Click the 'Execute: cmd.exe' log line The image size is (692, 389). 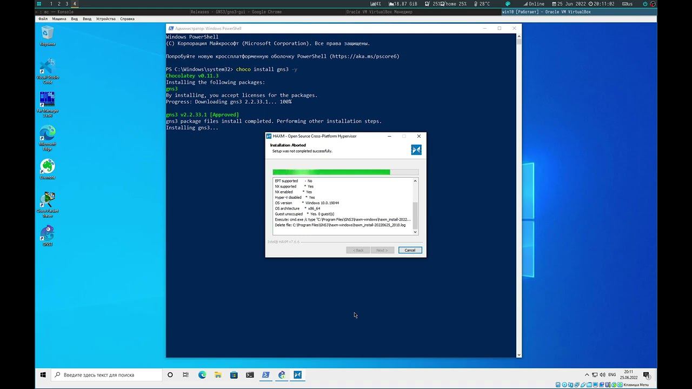click(x=343, y=219)
